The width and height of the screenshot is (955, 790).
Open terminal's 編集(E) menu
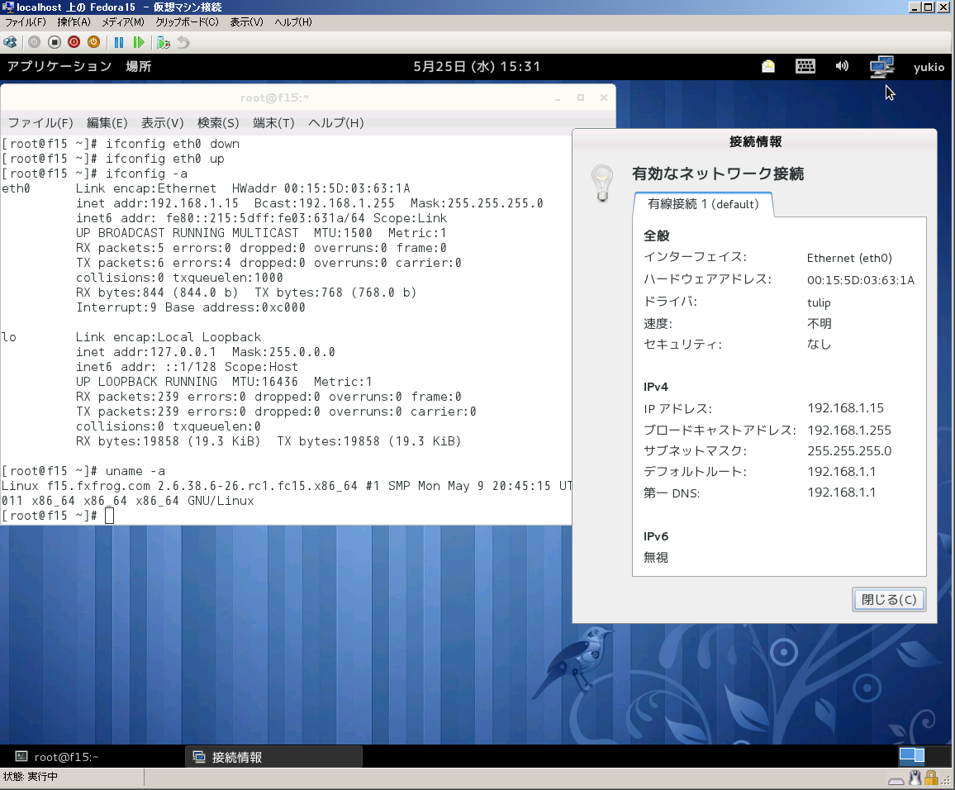[107, 123]
